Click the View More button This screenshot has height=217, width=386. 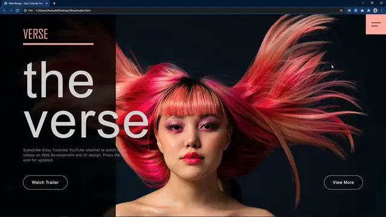click(x=343, y=182)
